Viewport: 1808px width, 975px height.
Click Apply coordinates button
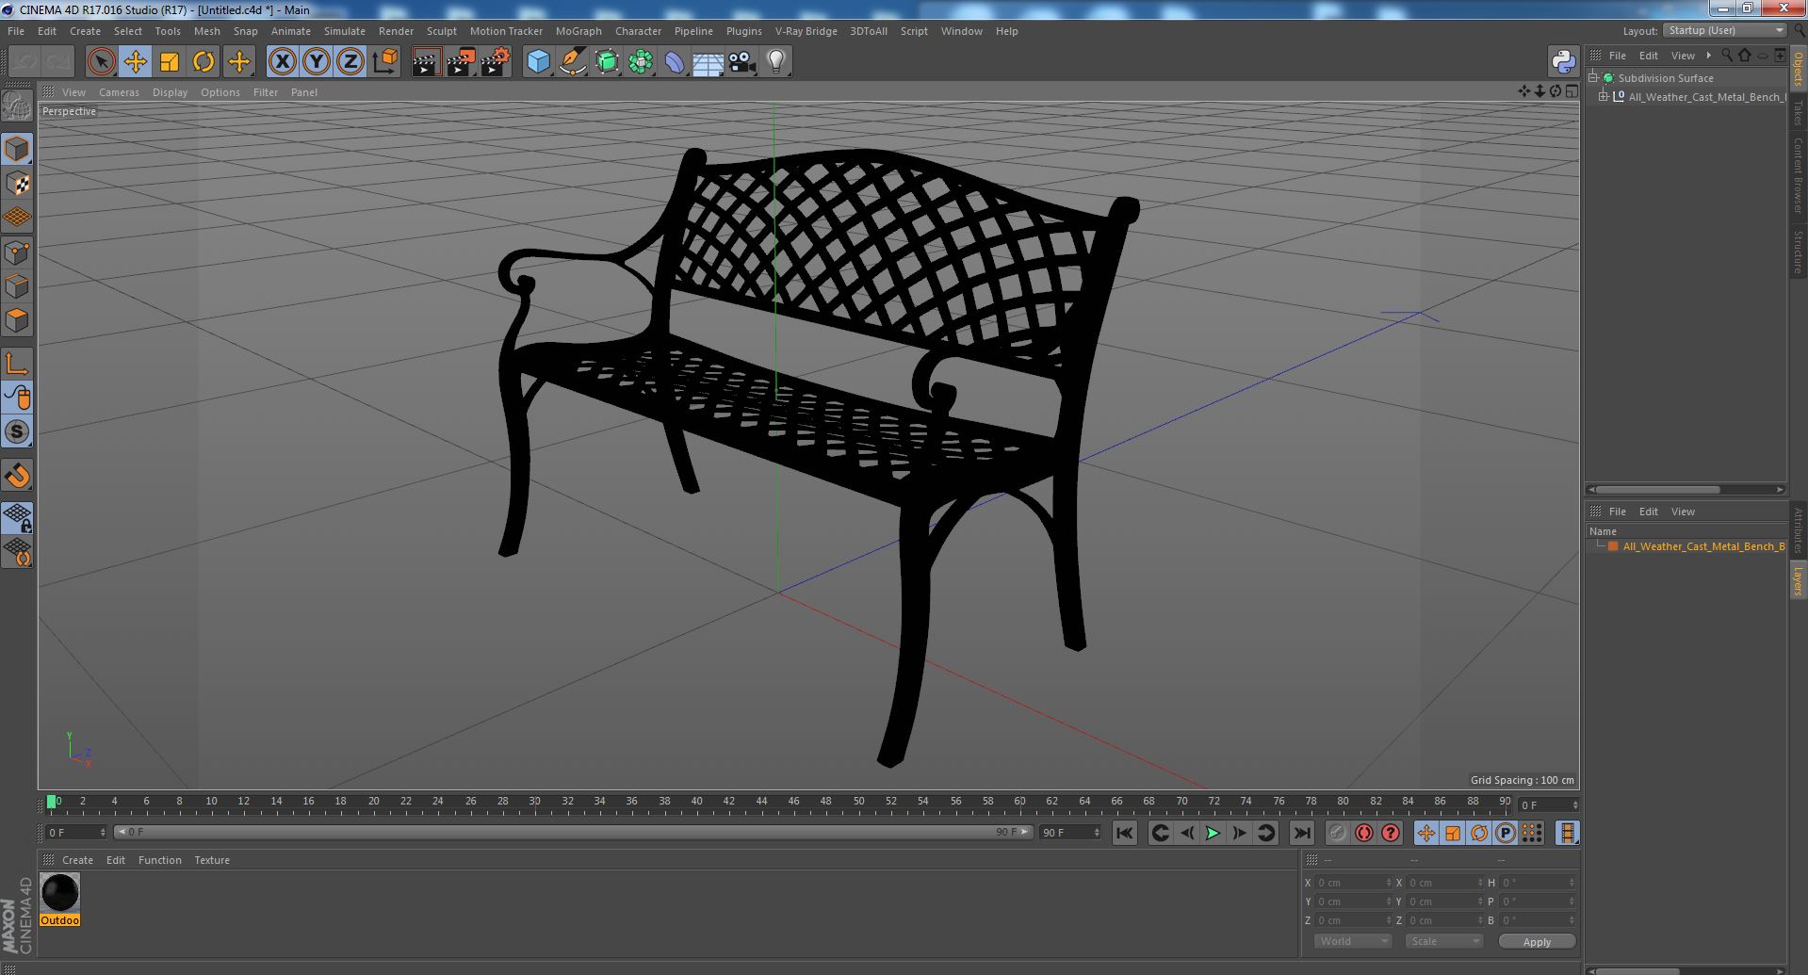(x=1537, y=941)
